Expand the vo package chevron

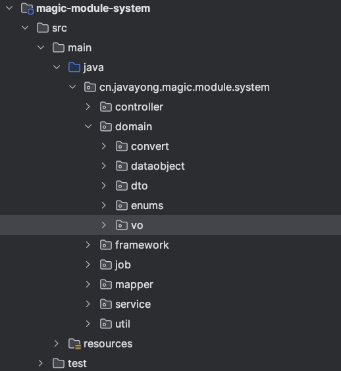[x=103, y=225]
